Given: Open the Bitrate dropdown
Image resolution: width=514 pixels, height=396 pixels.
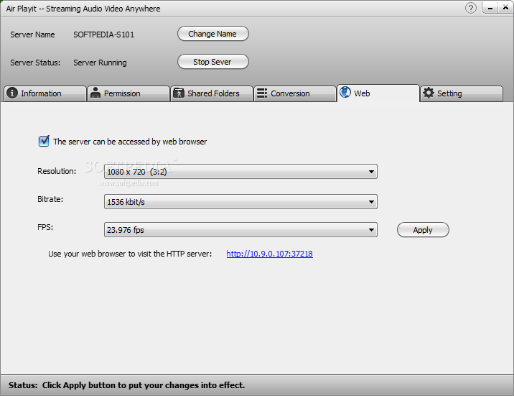Looking at the screenshot, I should (240, 202).
